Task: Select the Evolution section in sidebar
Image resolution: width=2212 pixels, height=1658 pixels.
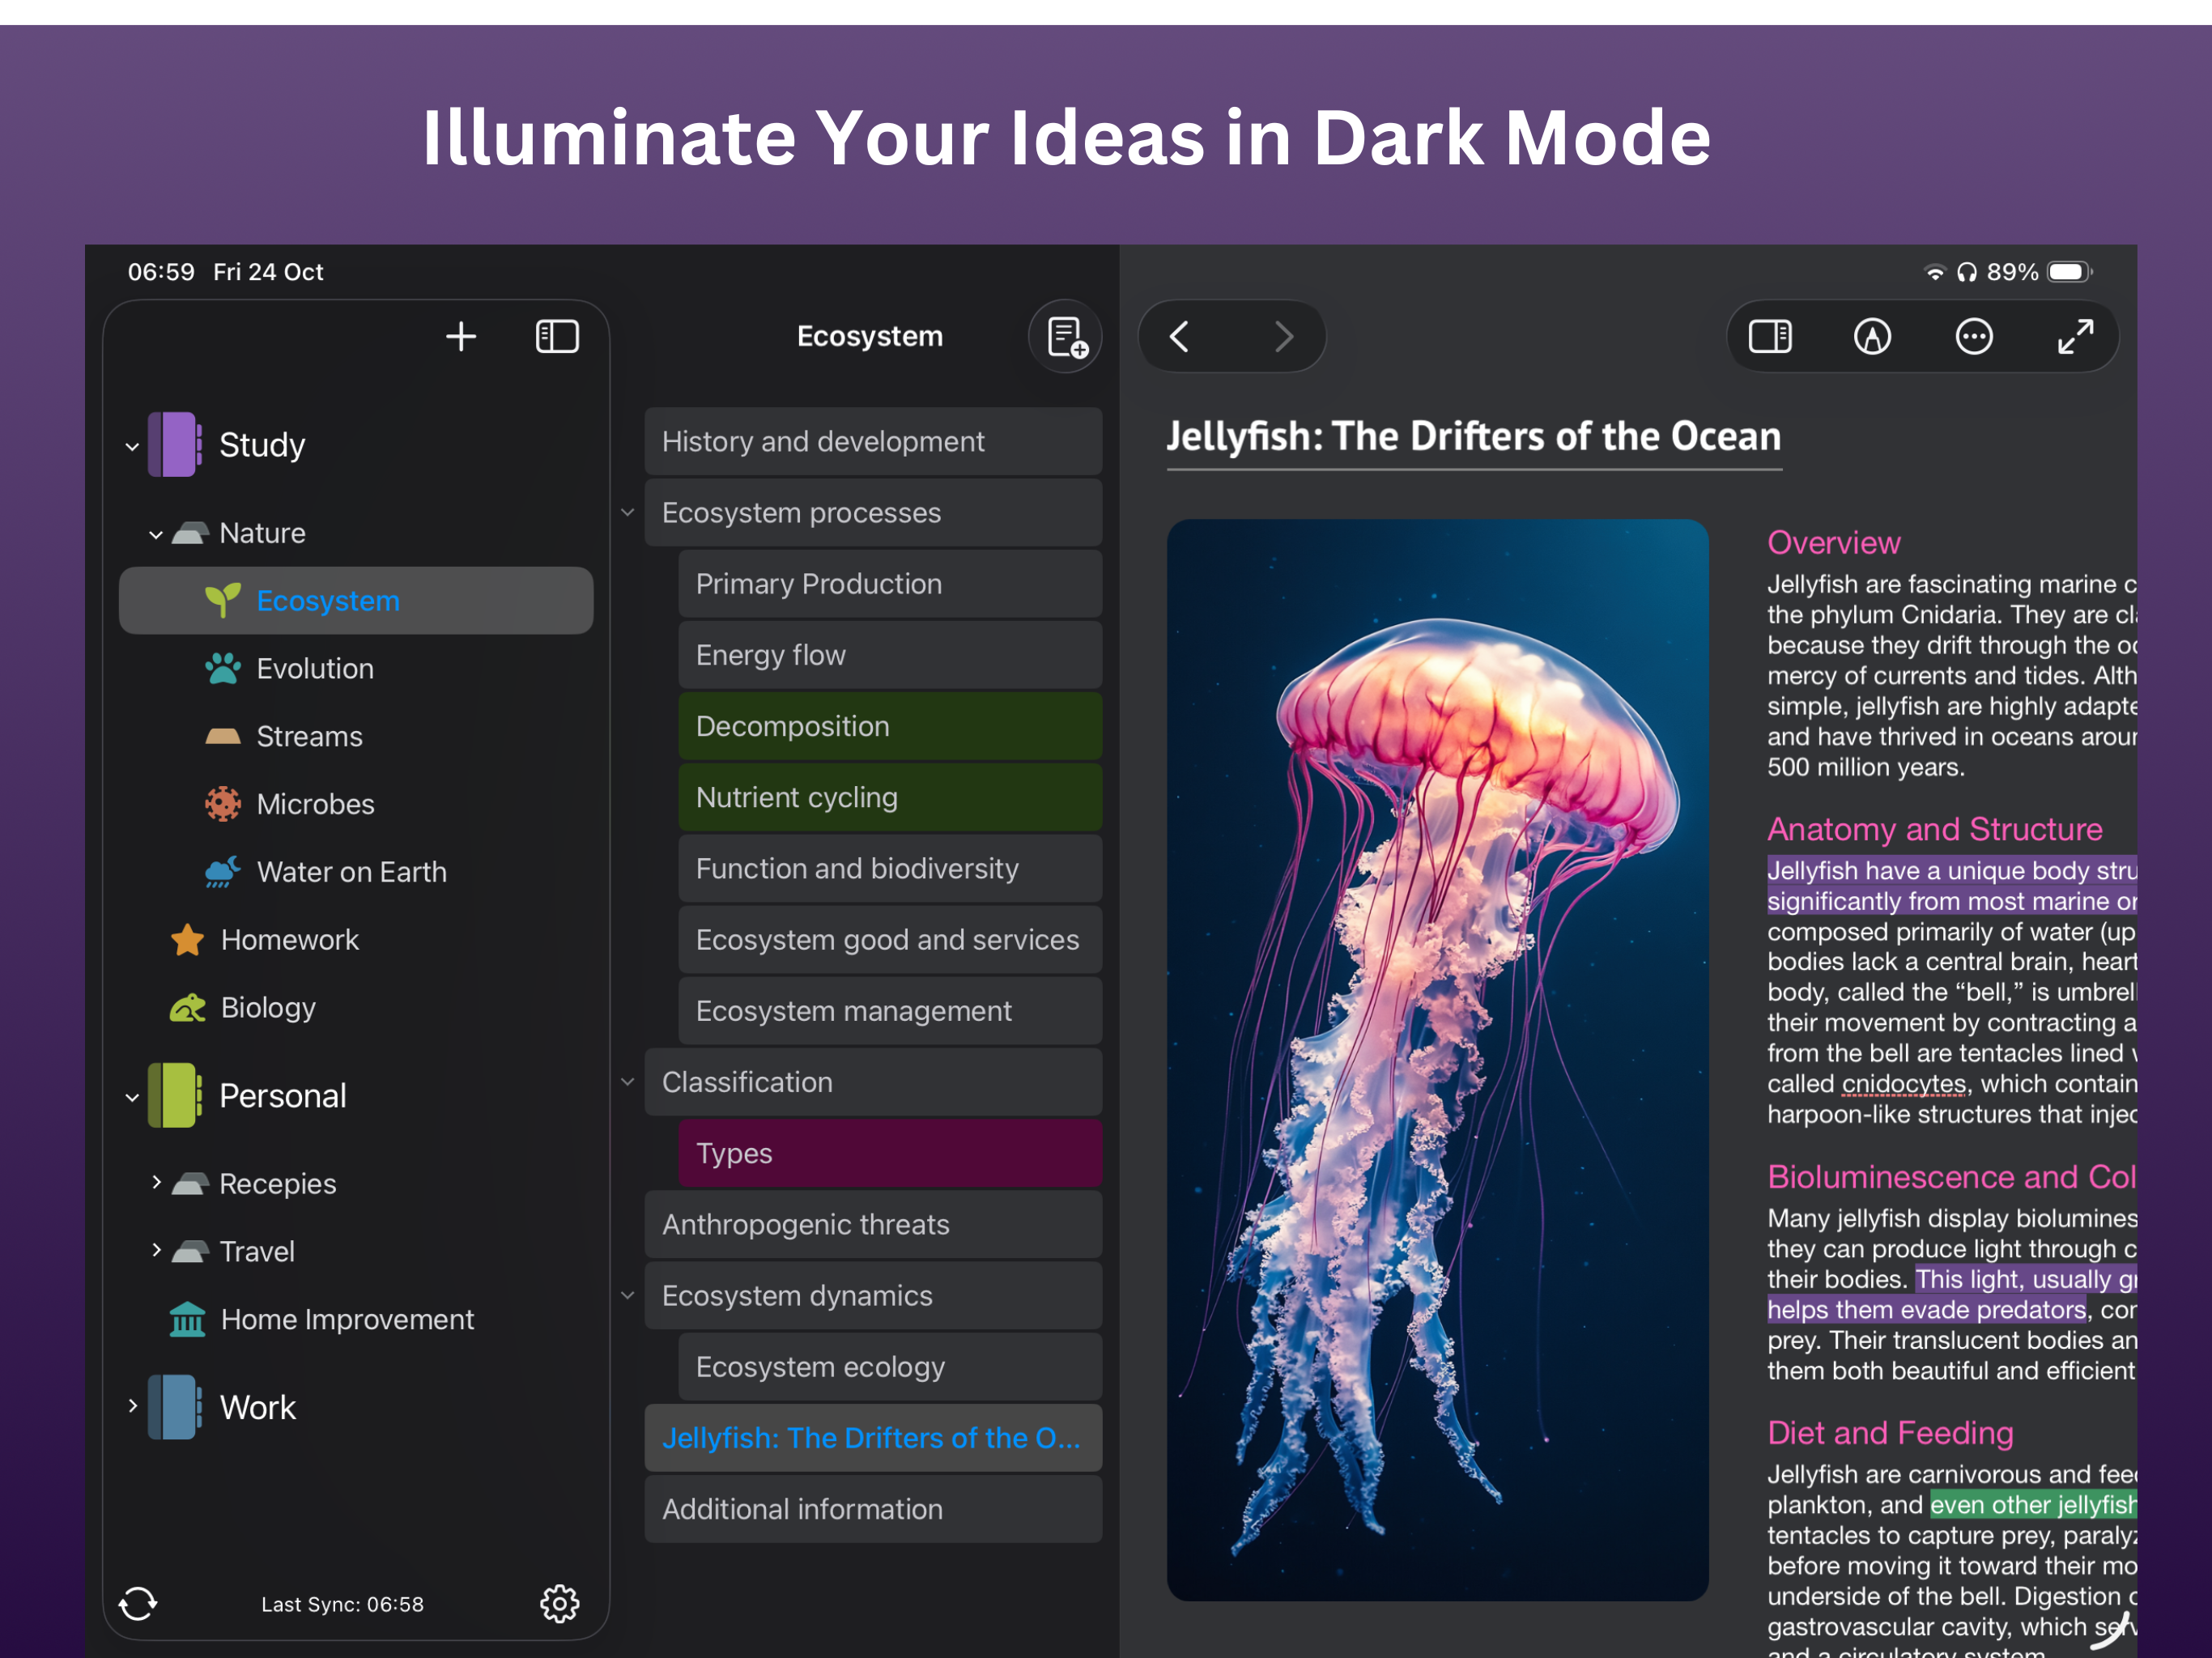Action: pos(314,668)
